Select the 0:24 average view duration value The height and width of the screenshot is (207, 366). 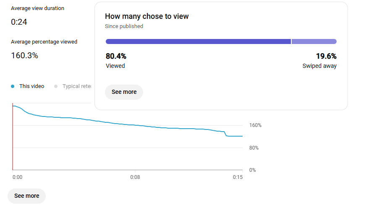point(19,22)
